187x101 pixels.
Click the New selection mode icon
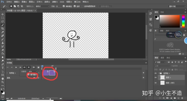pyautogui.click(x=11, y=6)
